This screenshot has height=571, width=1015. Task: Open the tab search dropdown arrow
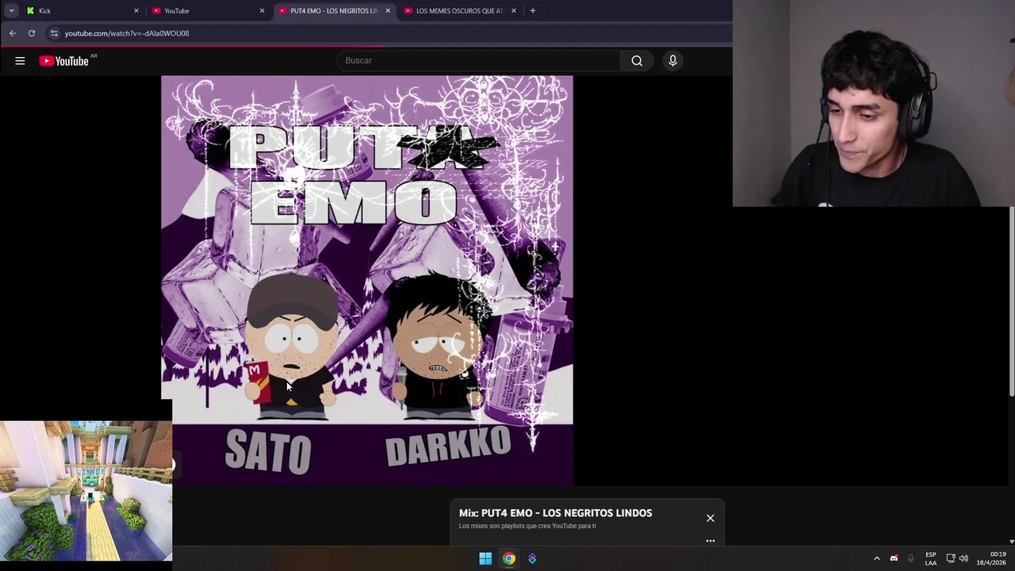click(11, 10)
